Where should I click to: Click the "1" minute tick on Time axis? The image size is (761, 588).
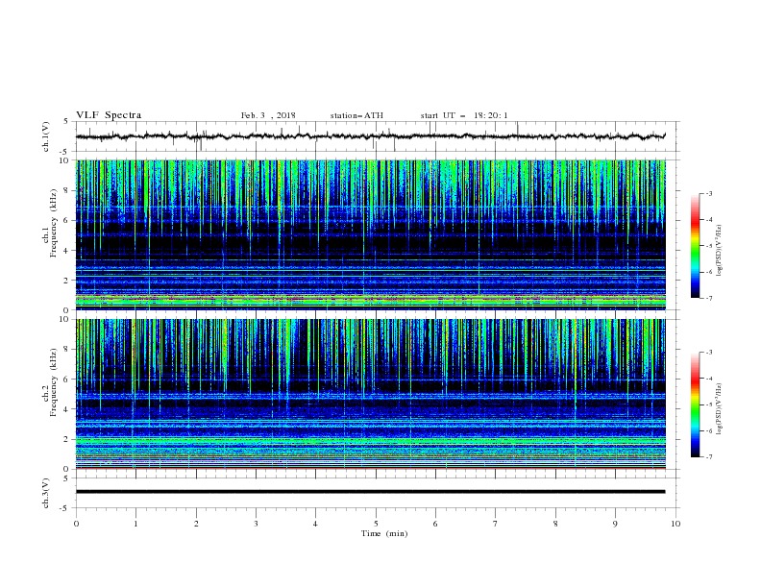tap(135, 524)
